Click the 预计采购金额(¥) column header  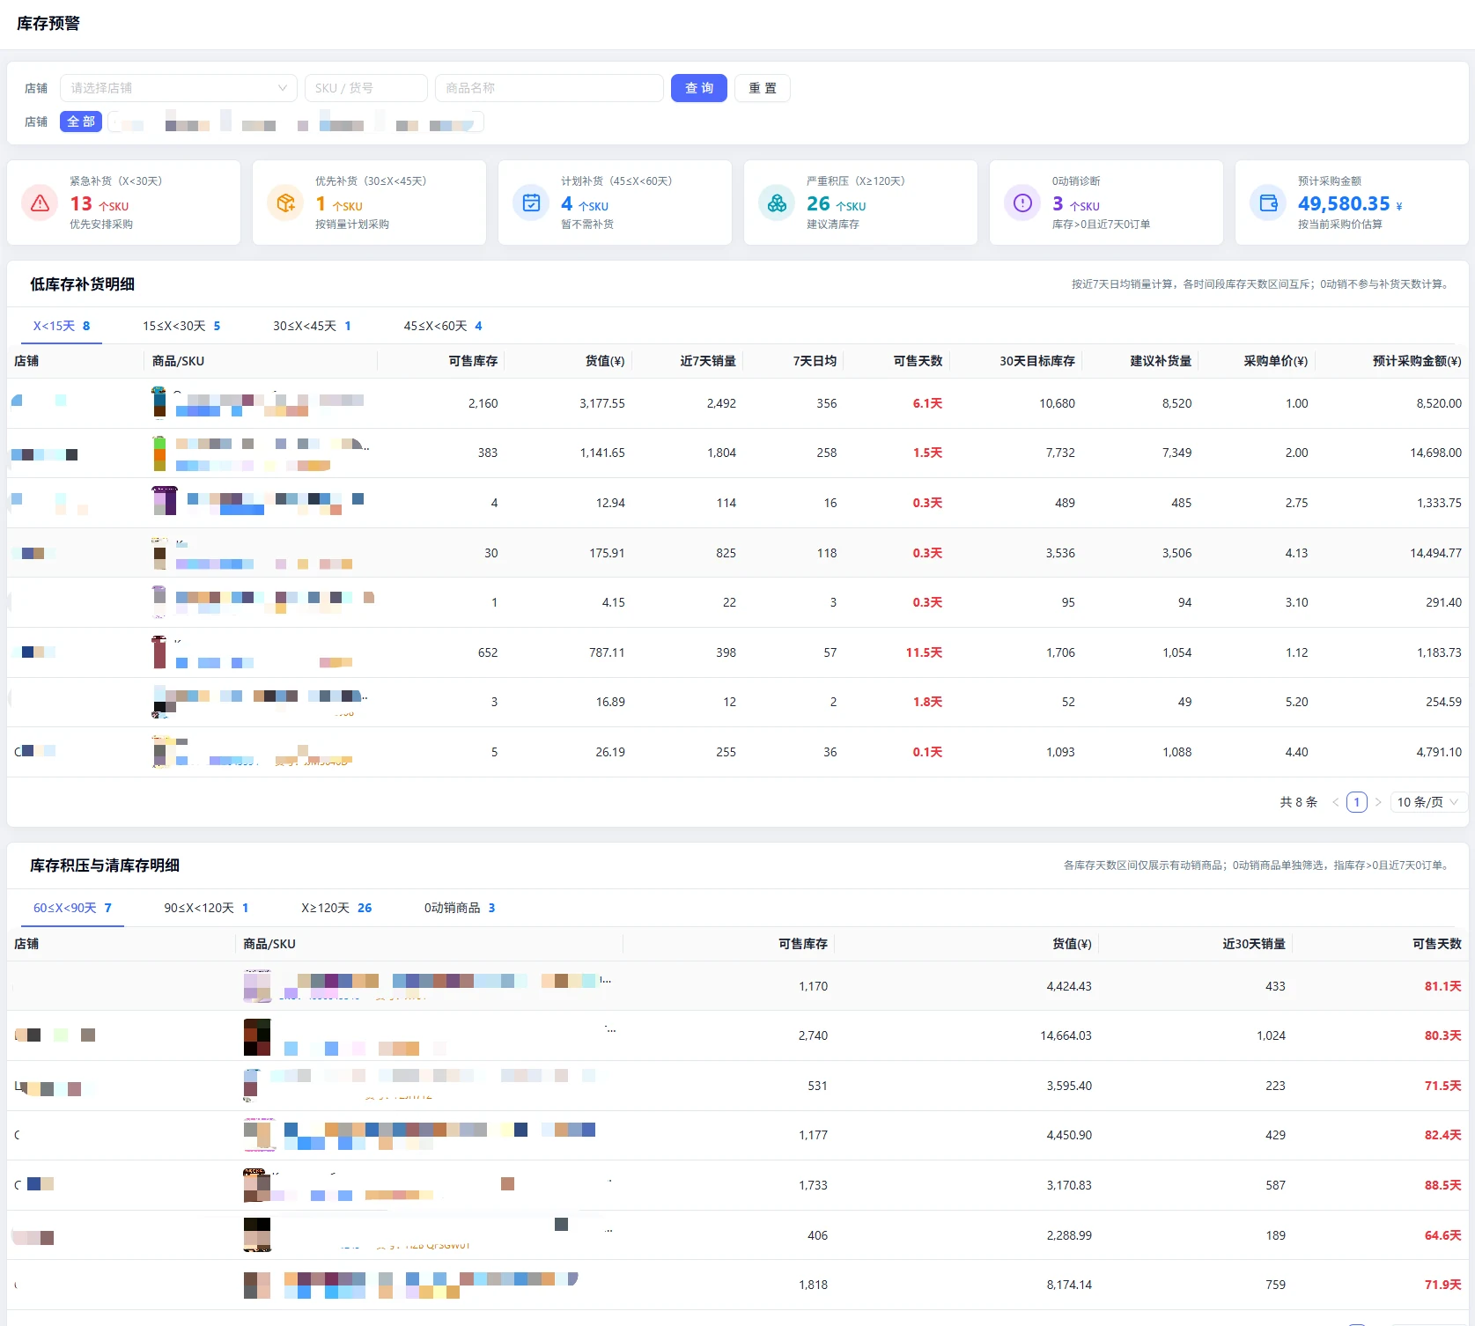(1417, 361)
